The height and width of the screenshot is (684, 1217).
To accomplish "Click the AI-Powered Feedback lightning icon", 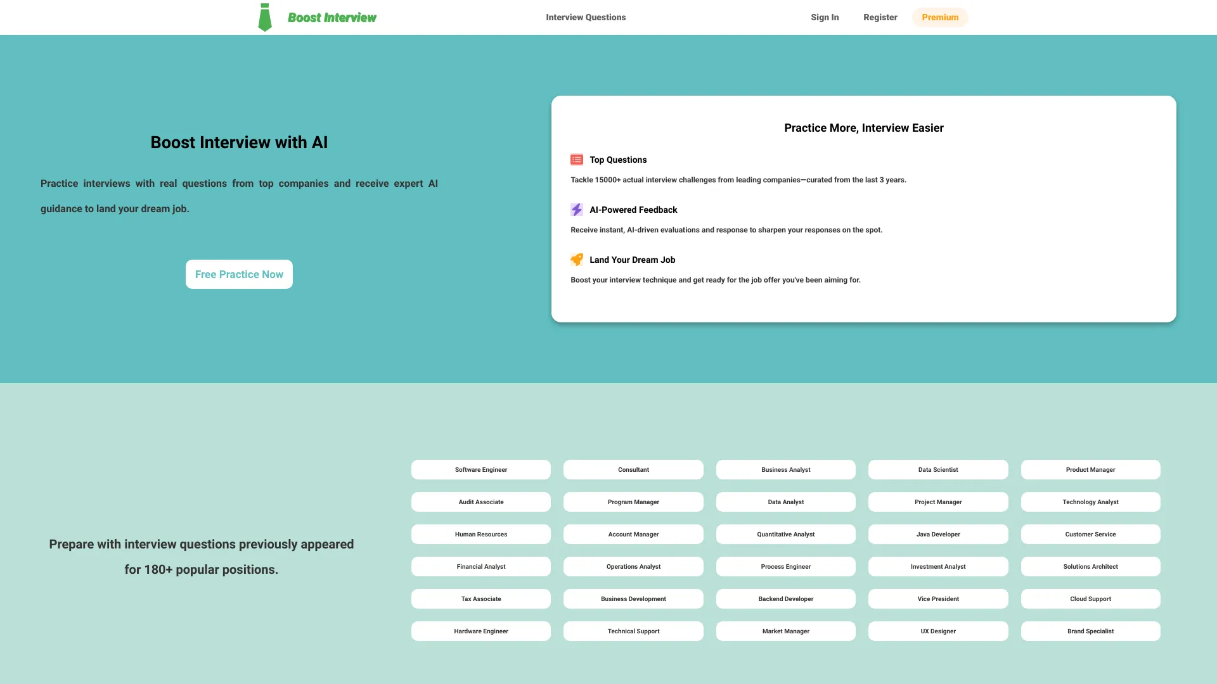I will pyautogui.click(x=577, y=210).
